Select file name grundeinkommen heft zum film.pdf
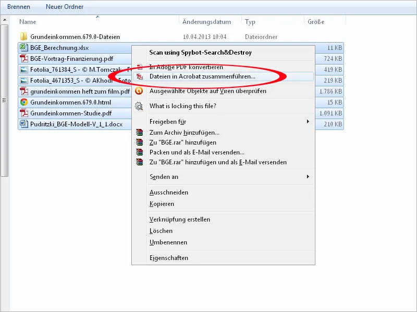Viewport: 417px width, 312px height. [80, 92]
